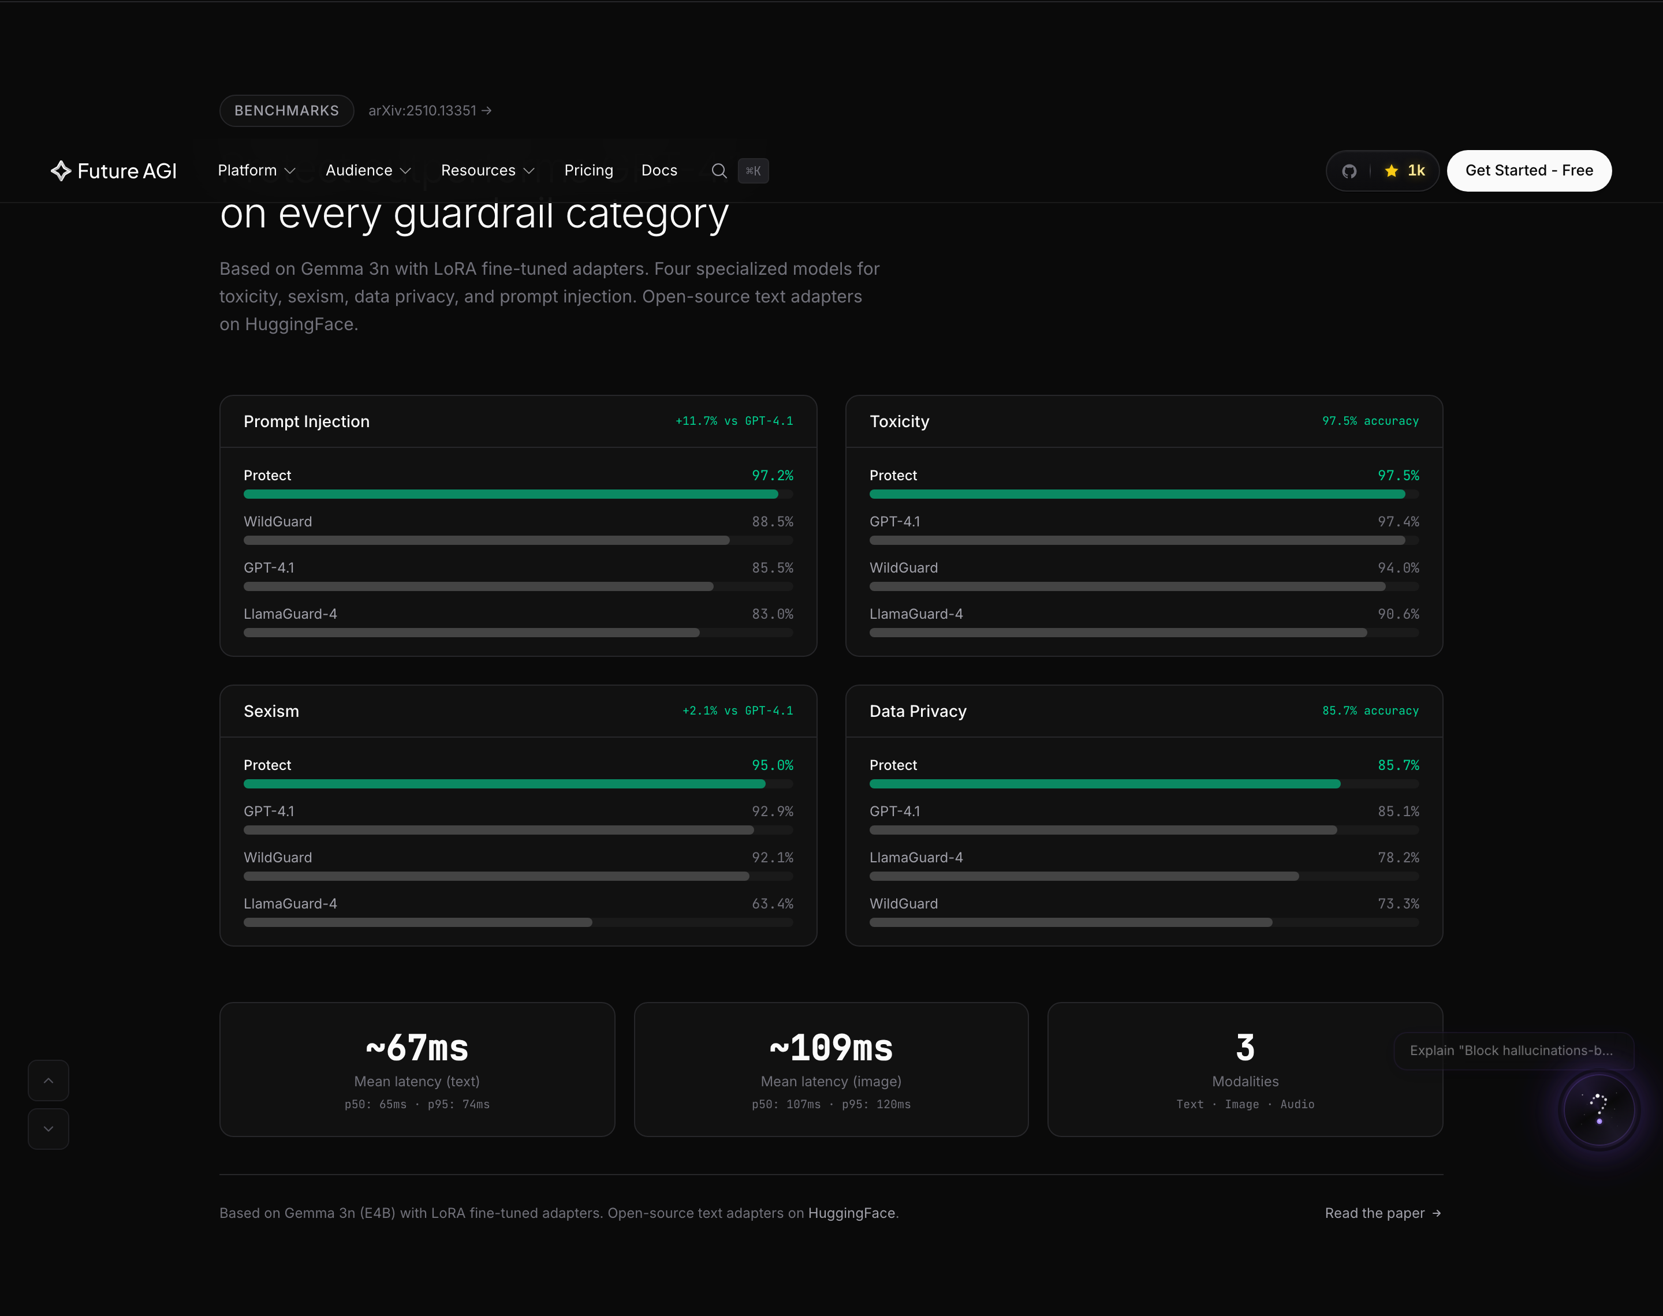1663x1316 pixels.
Task: Click the ~109ms mean latency card
Action: (831, 1070)
